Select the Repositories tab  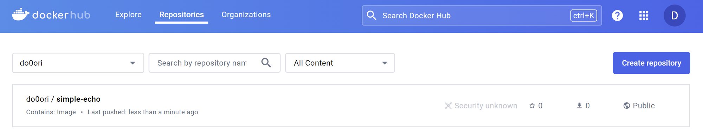pyautogui.click(x=181, y=15)
